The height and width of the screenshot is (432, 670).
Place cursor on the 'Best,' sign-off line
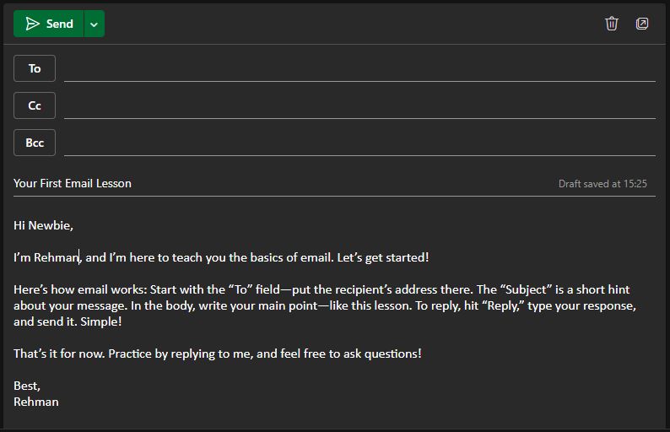[27, 386]
